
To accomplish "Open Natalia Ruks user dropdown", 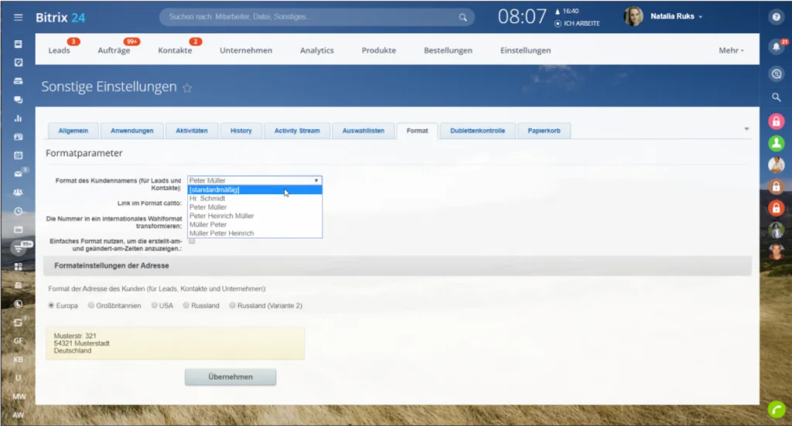I will (x=676, y=16).
